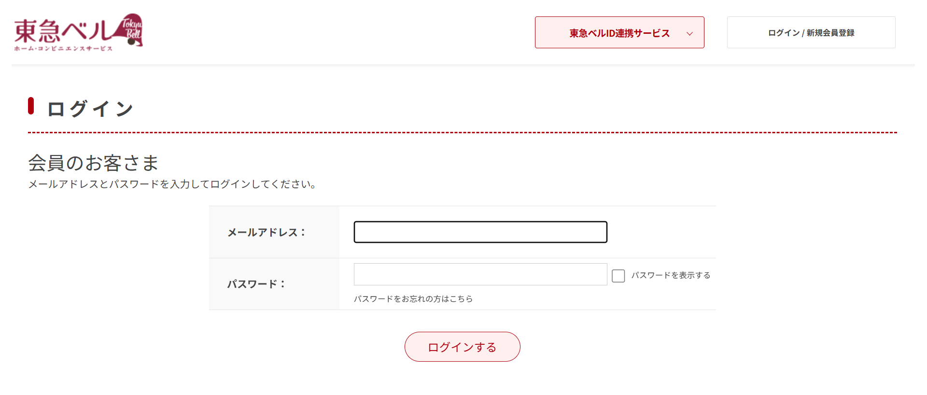927x395 pixels.
Task: Click the メールアドレス: field label
Action: (267, 232)
